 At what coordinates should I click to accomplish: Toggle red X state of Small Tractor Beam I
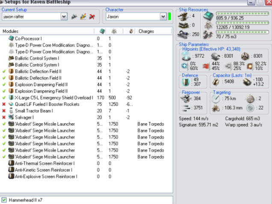coord(4,111)
